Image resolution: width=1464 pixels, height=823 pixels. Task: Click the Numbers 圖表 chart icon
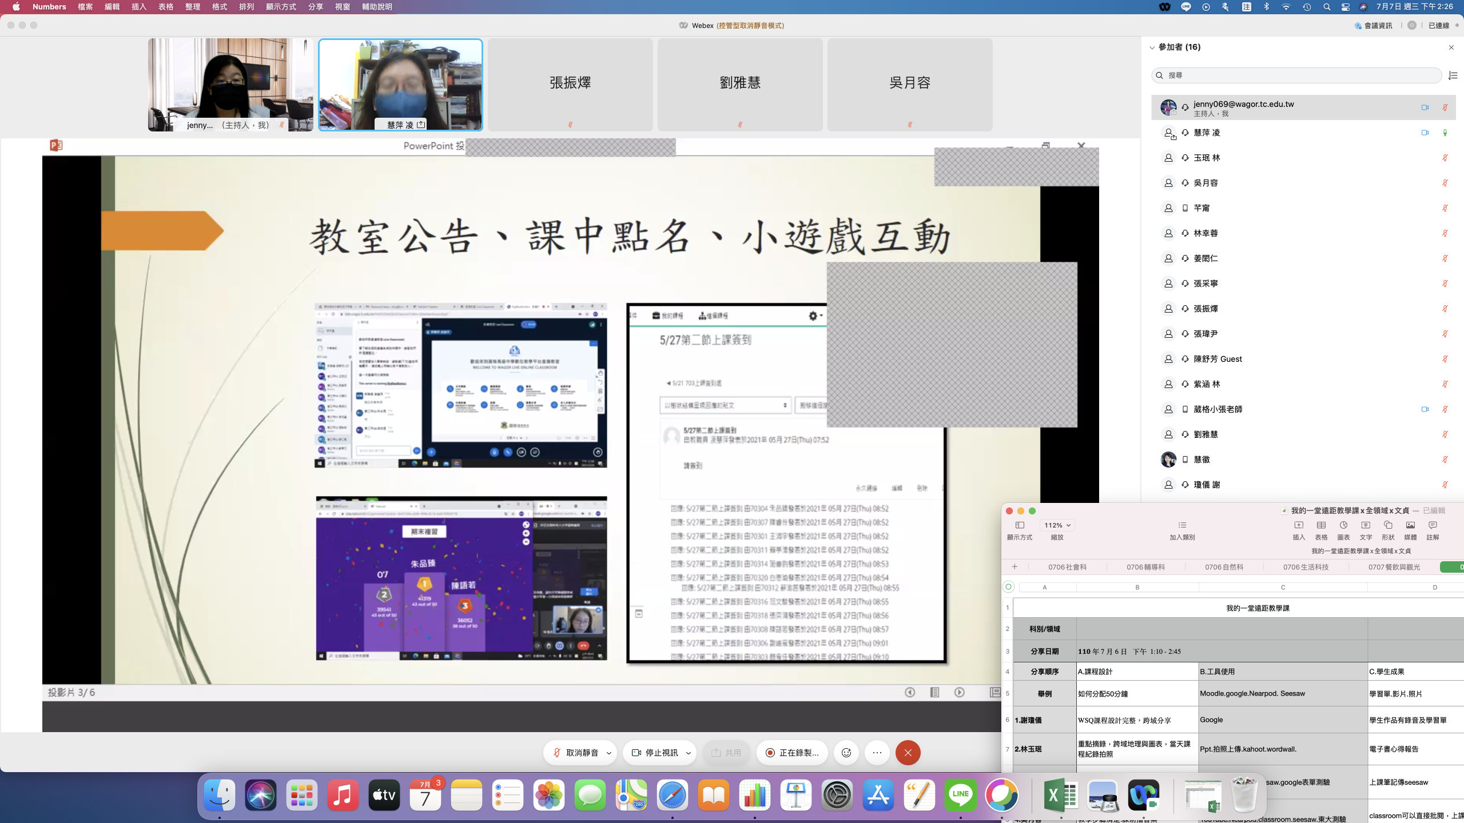pyautogui.click(x=1343, y=526)
